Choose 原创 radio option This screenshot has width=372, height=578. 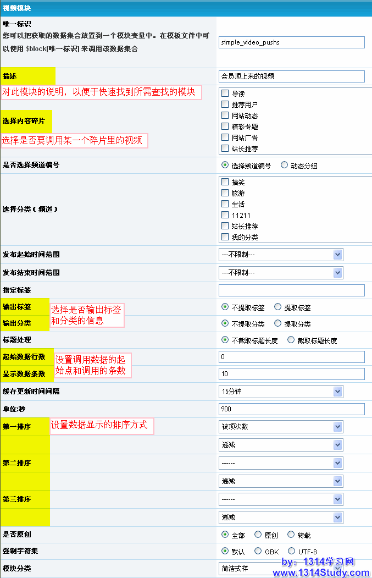pos(258,535)
